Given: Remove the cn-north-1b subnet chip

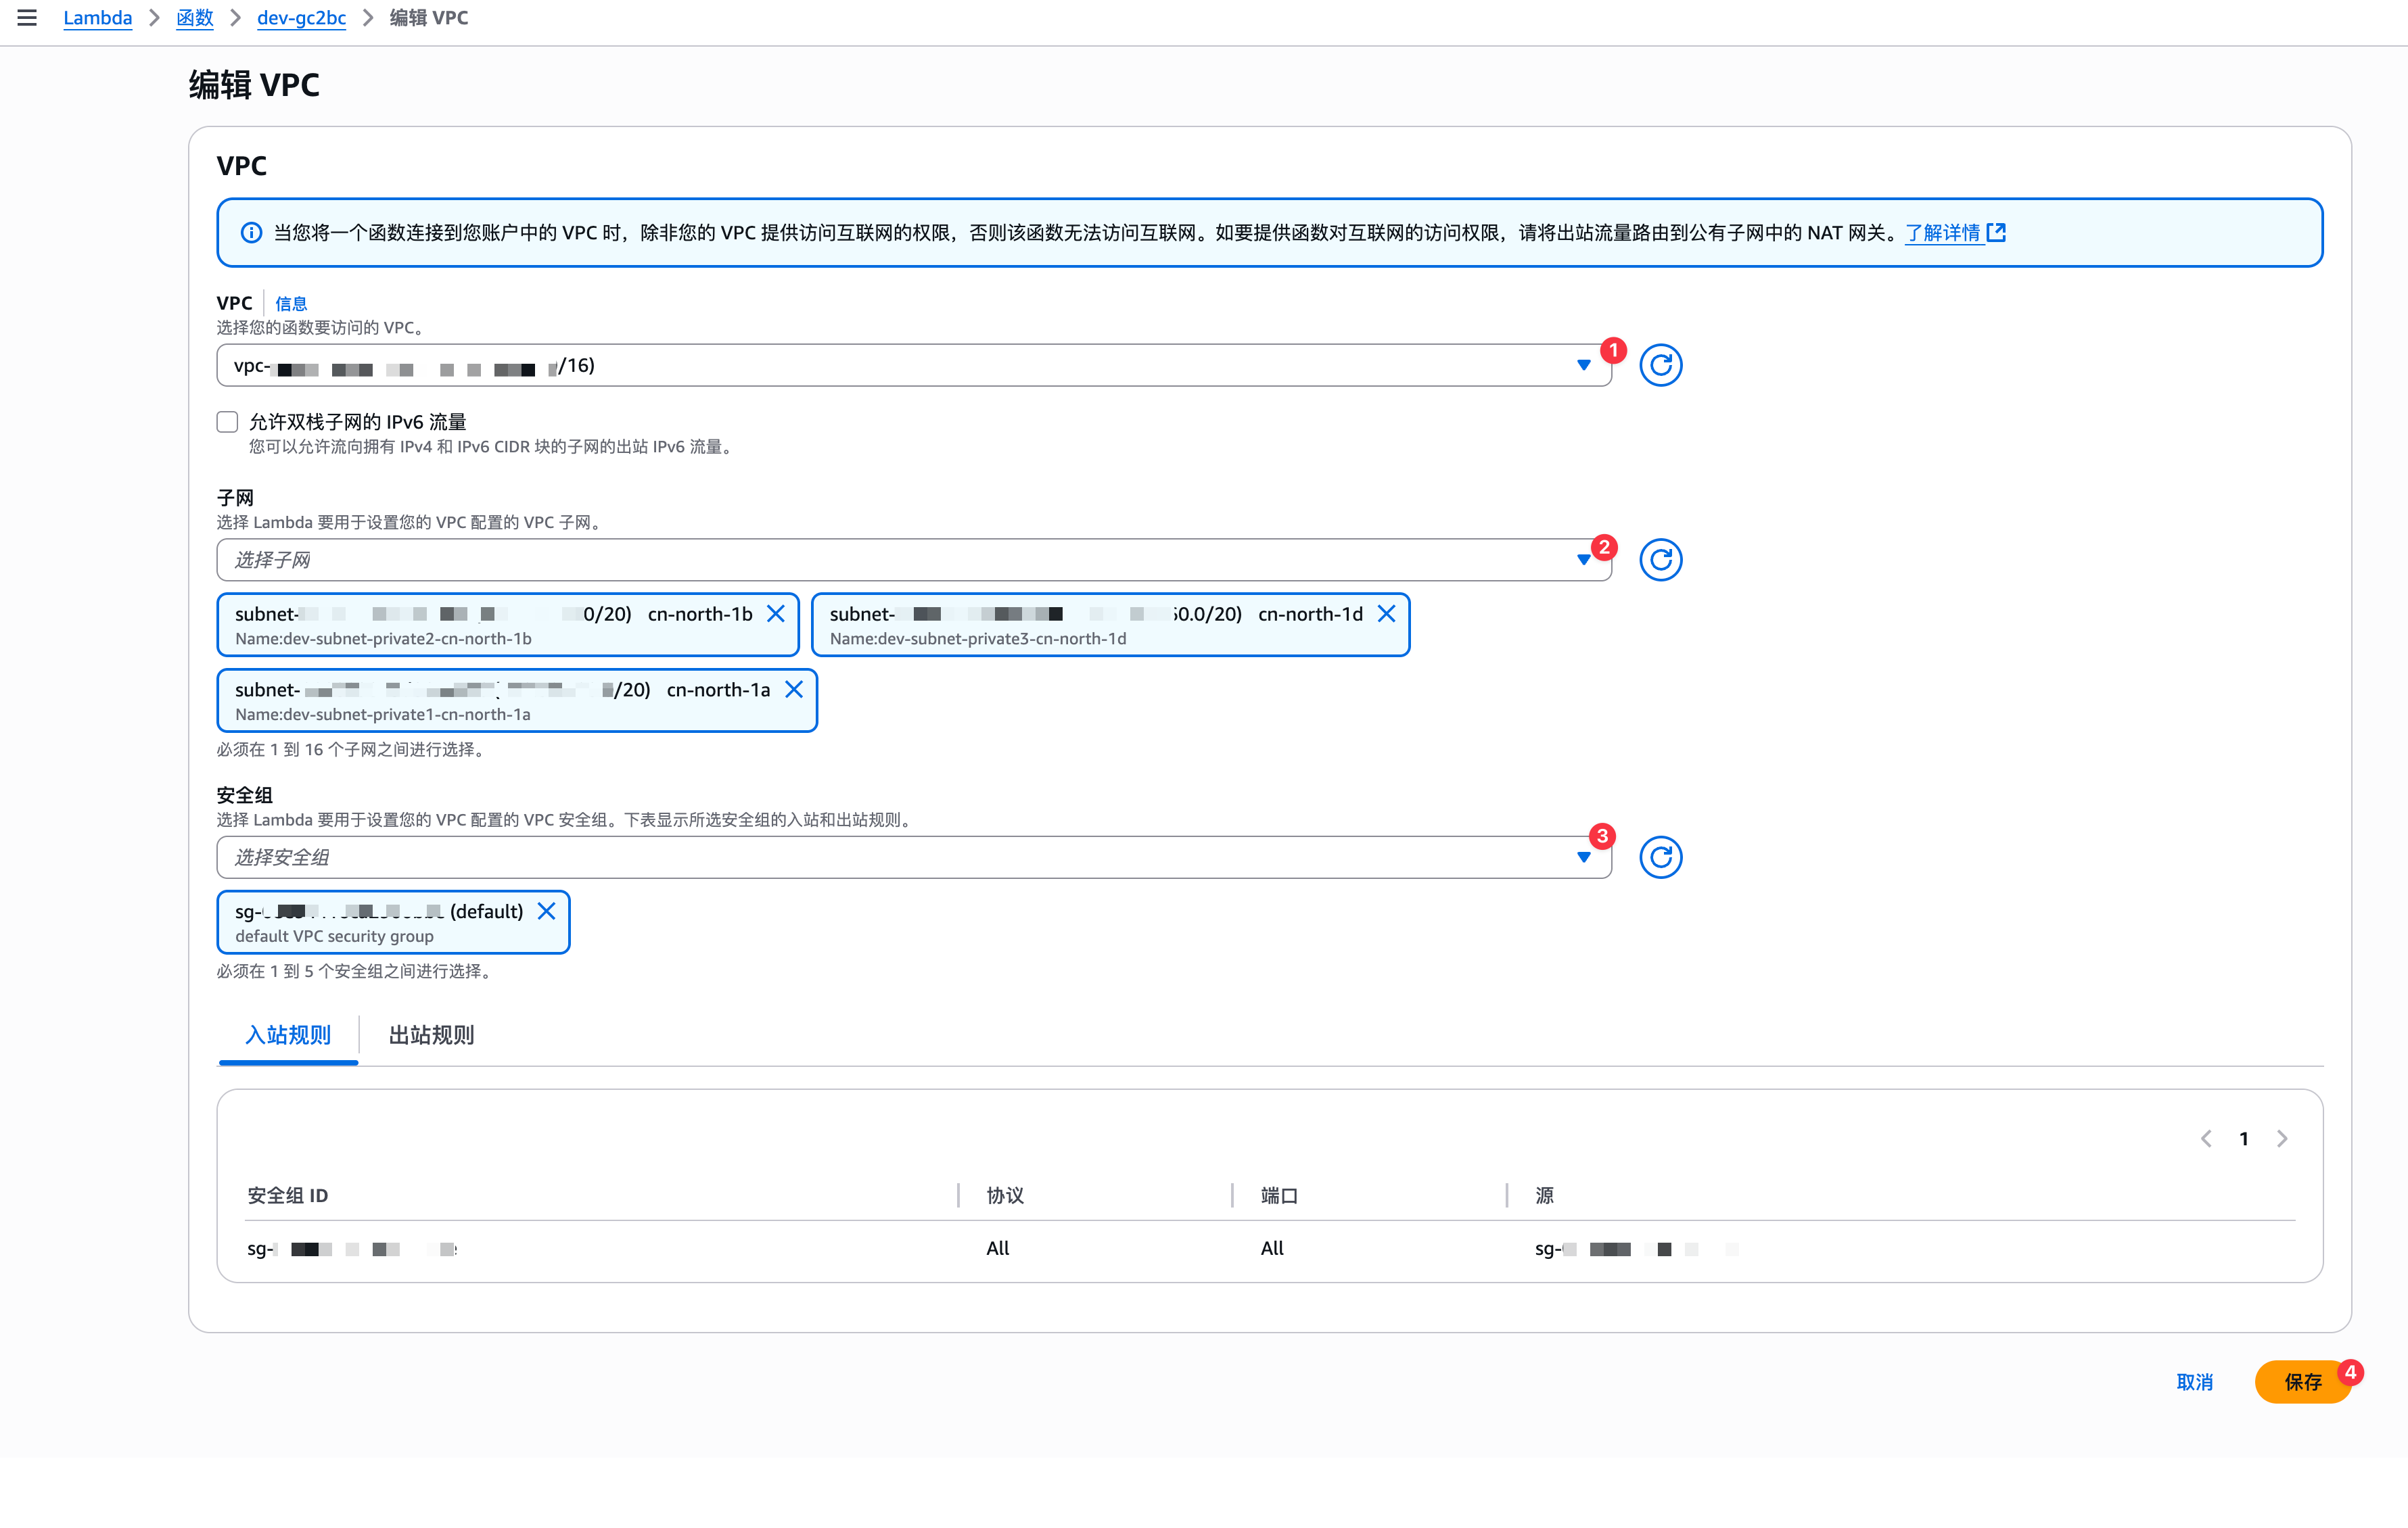Looking at the screenshot, I should 776,614.
